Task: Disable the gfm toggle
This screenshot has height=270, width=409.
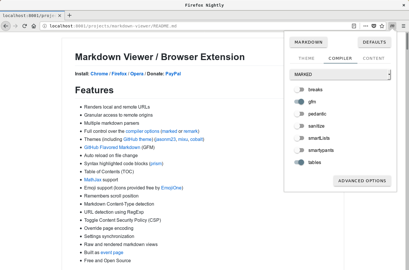Action: coord(299,102)
